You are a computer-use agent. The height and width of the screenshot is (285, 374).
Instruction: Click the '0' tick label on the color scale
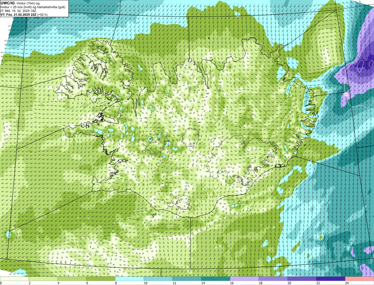(x=1, y=283)
